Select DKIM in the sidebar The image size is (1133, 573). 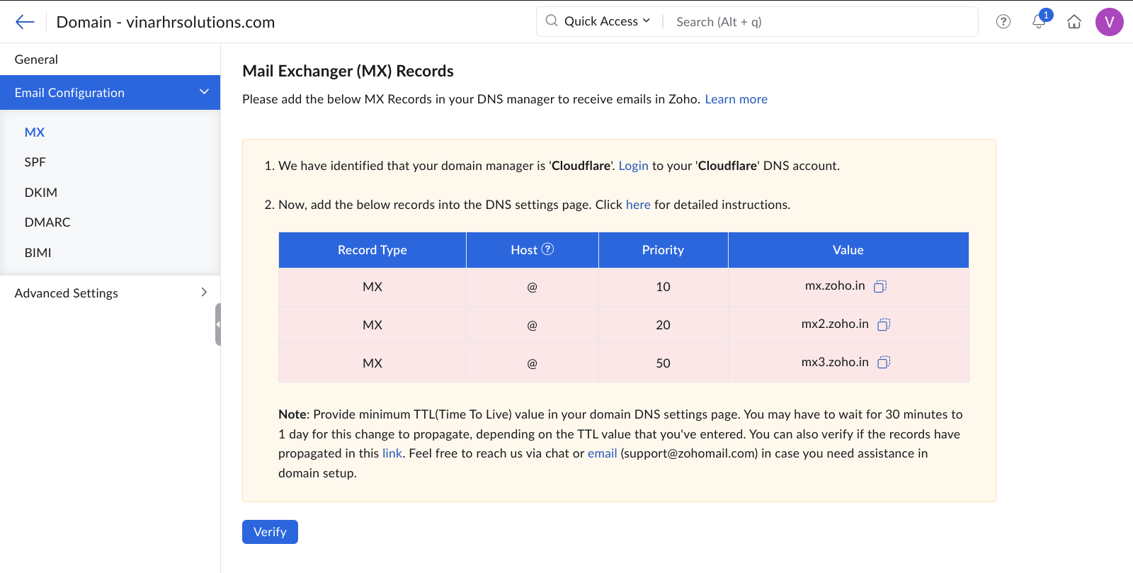(41, 193)
